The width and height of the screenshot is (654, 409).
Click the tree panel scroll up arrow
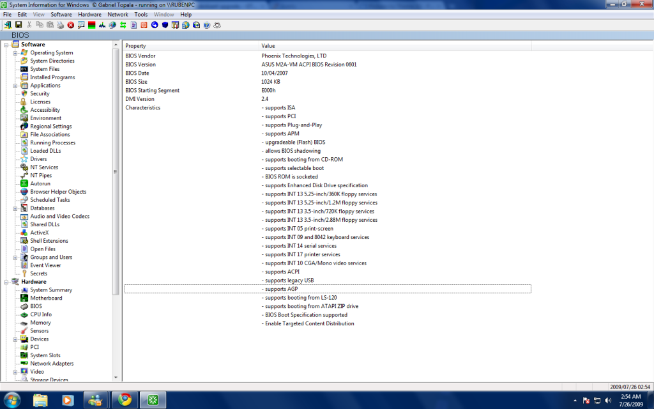[116, 44]
